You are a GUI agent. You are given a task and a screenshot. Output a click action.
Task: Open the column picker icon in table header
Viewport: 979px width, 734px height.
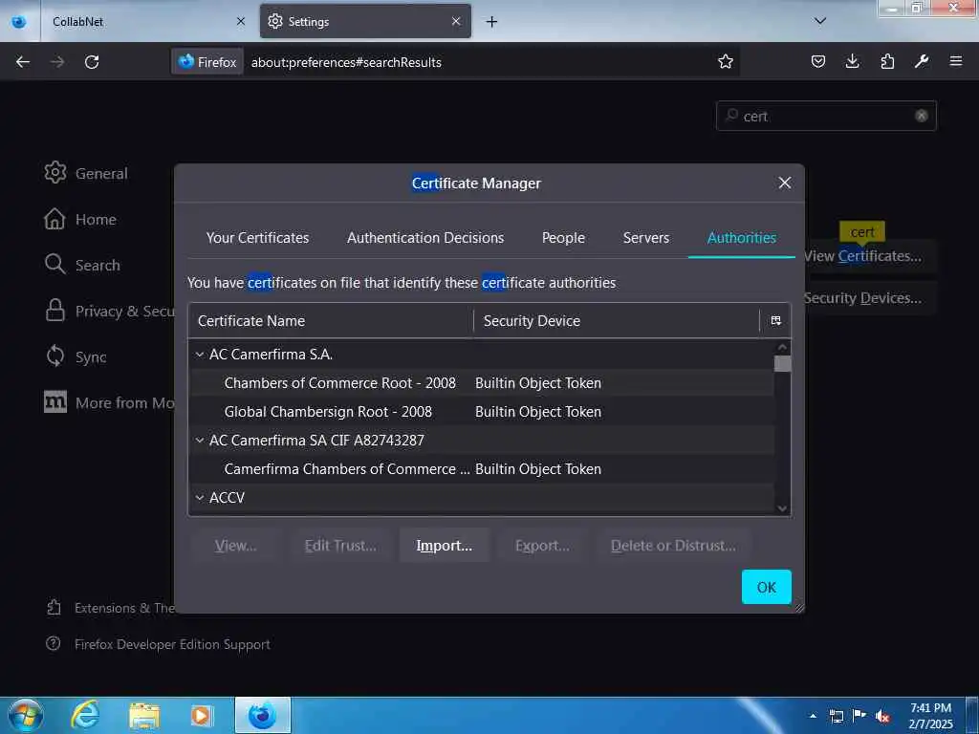tap(775, 320)
